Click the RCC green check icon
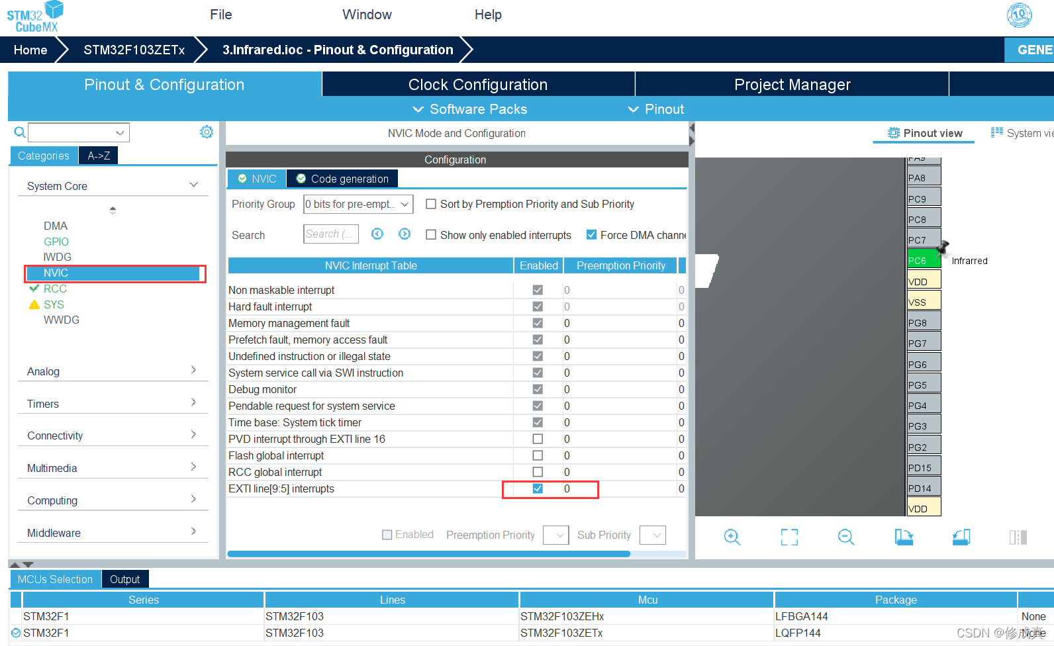Image resolution: width=1054 pixels, height=646 pixels. pos(34,289)
